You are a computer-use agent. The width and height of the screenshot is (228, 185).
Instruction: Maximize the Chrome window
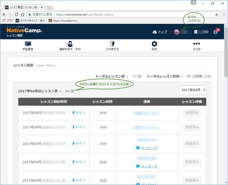click(213, 3)
